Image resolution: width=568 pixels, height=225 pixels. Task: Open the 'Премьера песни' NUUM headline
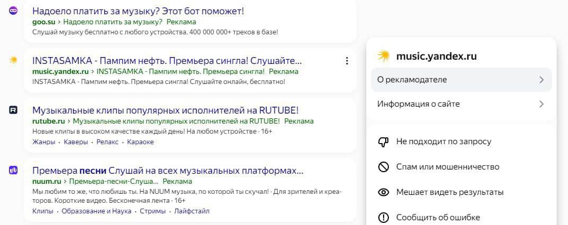click(167, 171)
